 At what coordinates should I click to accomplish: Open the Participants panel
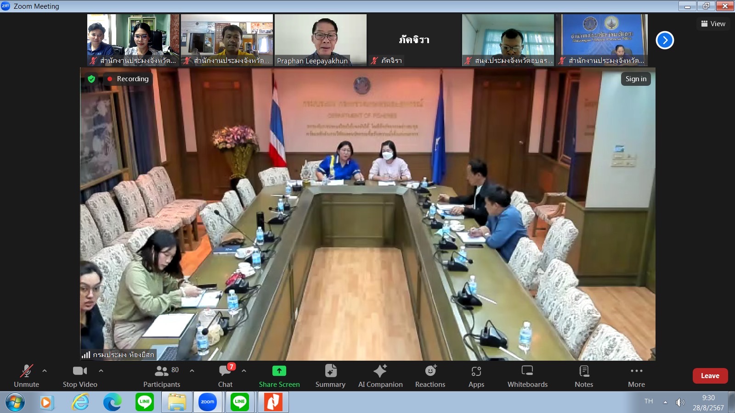[x=162, y=376]
